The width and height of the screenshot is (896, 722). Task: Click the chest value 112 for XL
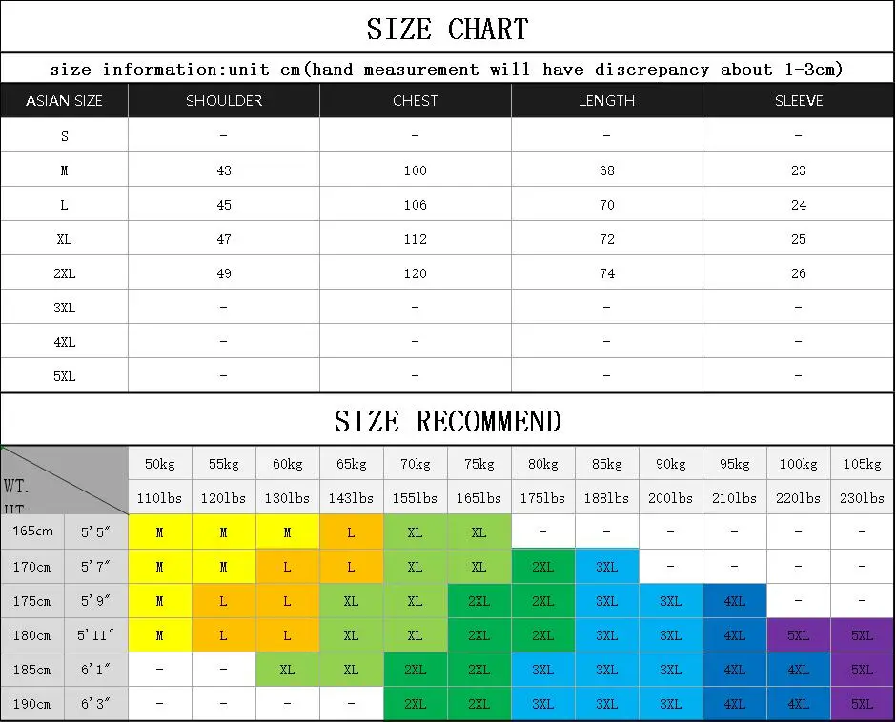click(416, 239)
